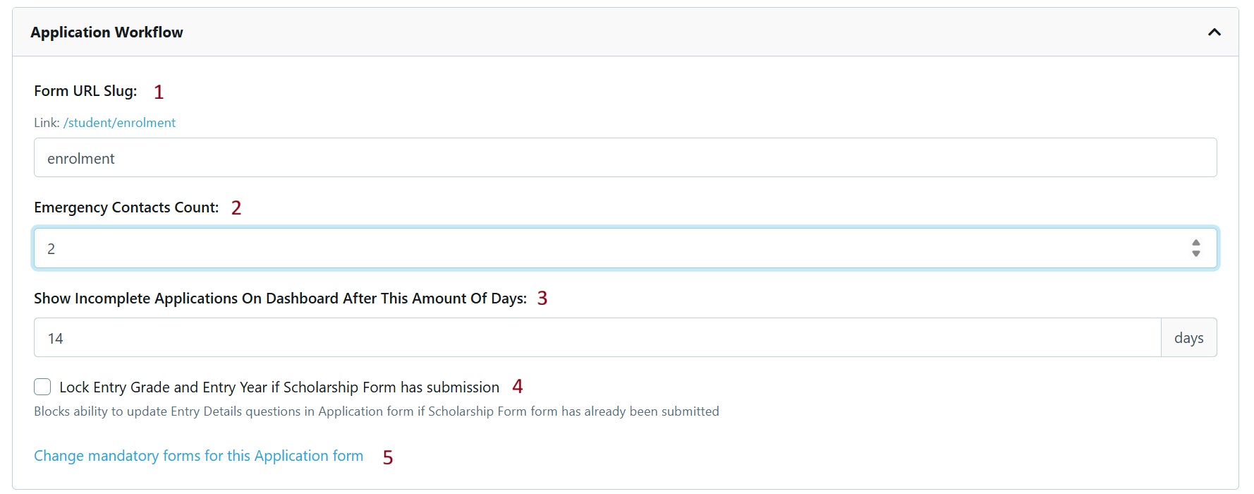Viewport: 1254px width, 494px height.
Task: Increase Emergency Contacts Count with up arrow
Action: click(x=1195, y=243)
